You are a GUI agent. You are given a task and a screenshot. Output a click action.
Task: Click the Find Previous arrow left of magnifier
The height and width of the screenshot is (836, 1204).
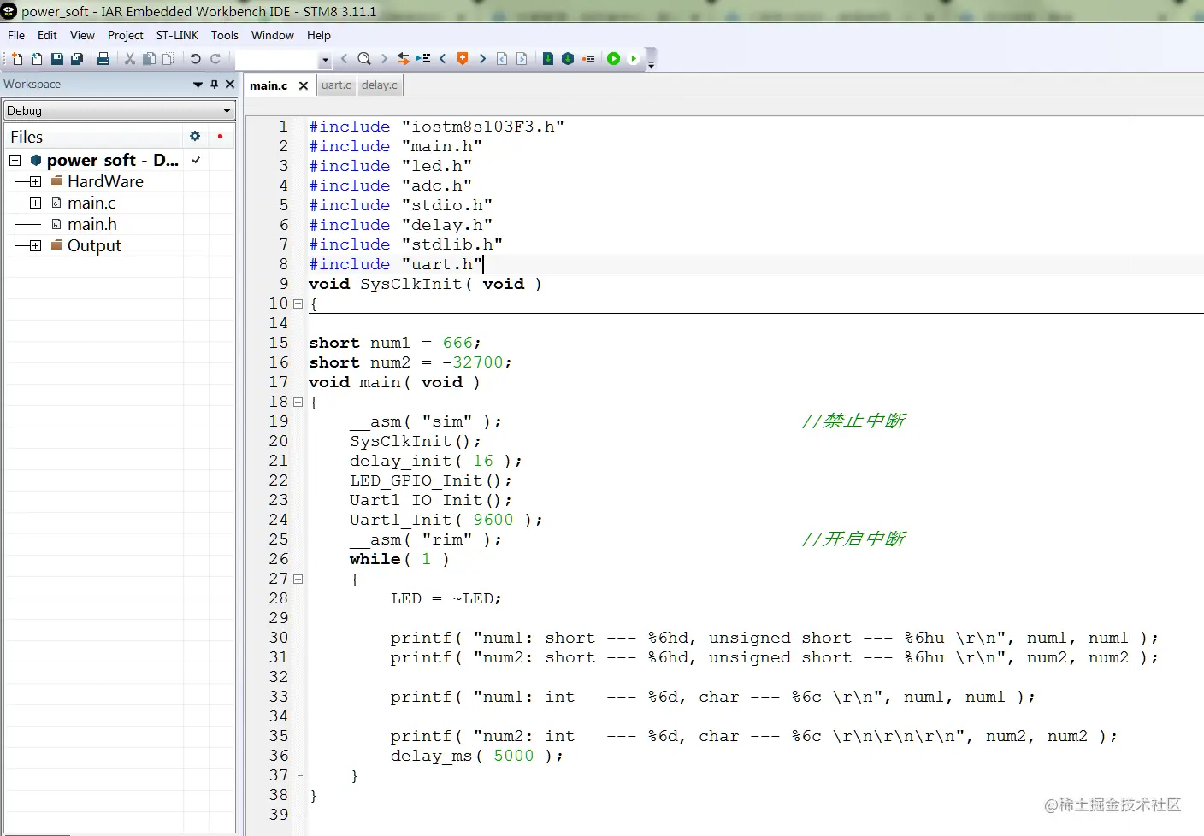tap(345, 59)
